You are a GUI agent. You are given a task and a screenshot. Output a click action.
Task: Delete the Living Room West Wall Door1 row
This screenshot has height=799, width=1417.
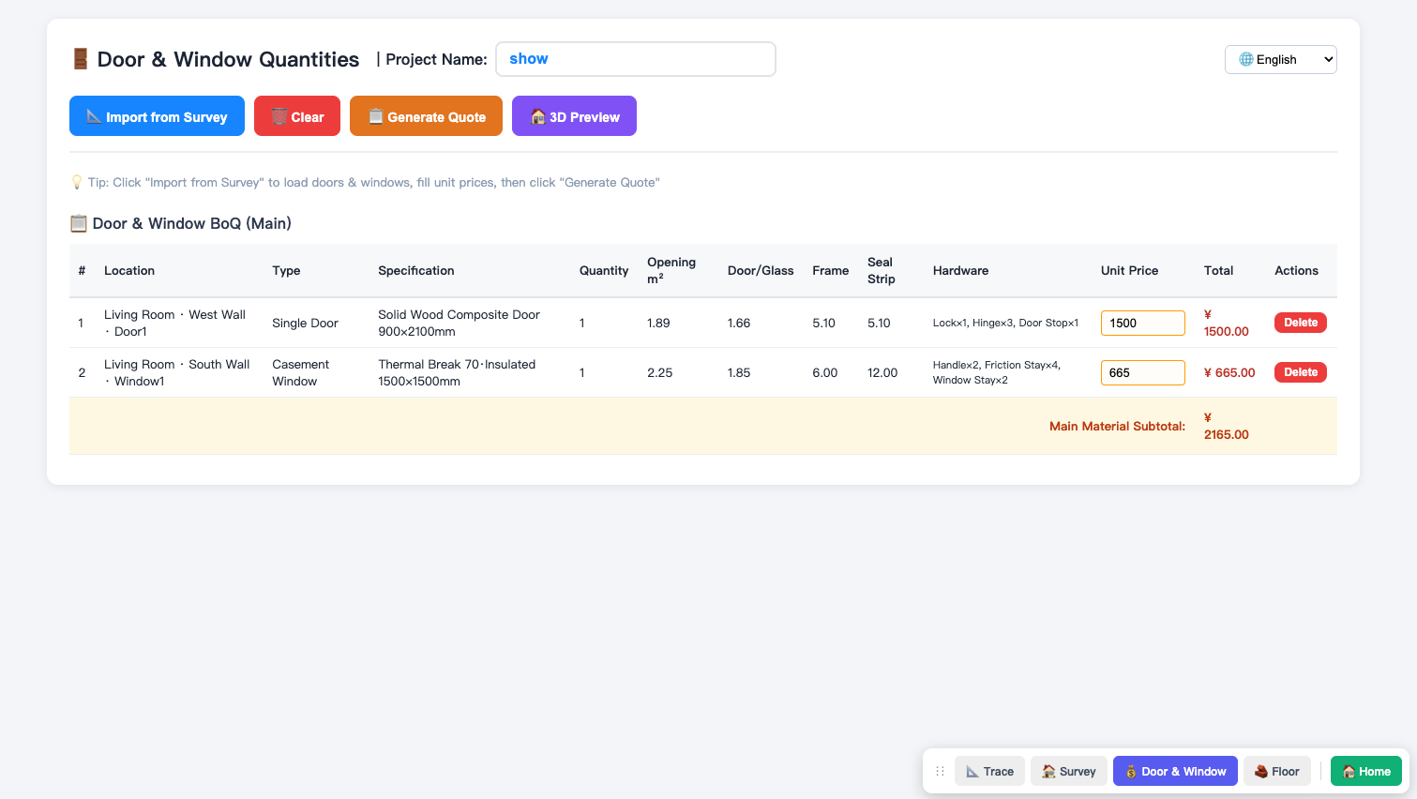click(1300, 323)
